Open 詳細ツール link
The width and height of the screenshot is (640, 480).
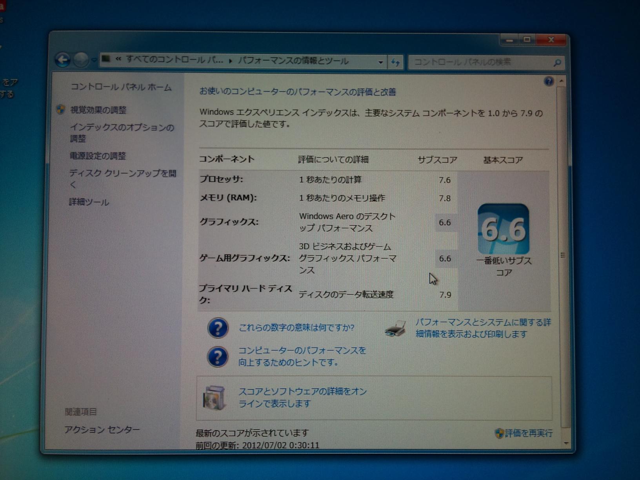pyautogui.click(x=89, y=202)
